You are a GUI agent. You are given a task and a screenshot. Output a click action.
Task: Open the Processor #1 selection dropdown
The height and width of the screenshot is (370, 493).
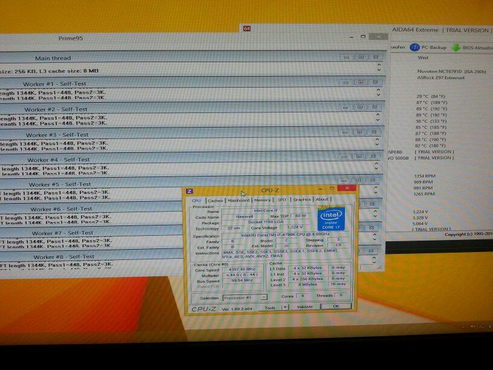245,297
